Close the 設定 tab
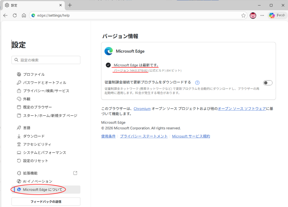Image resolution: width=288 pixels, height=207 pixels. point(61,5)
